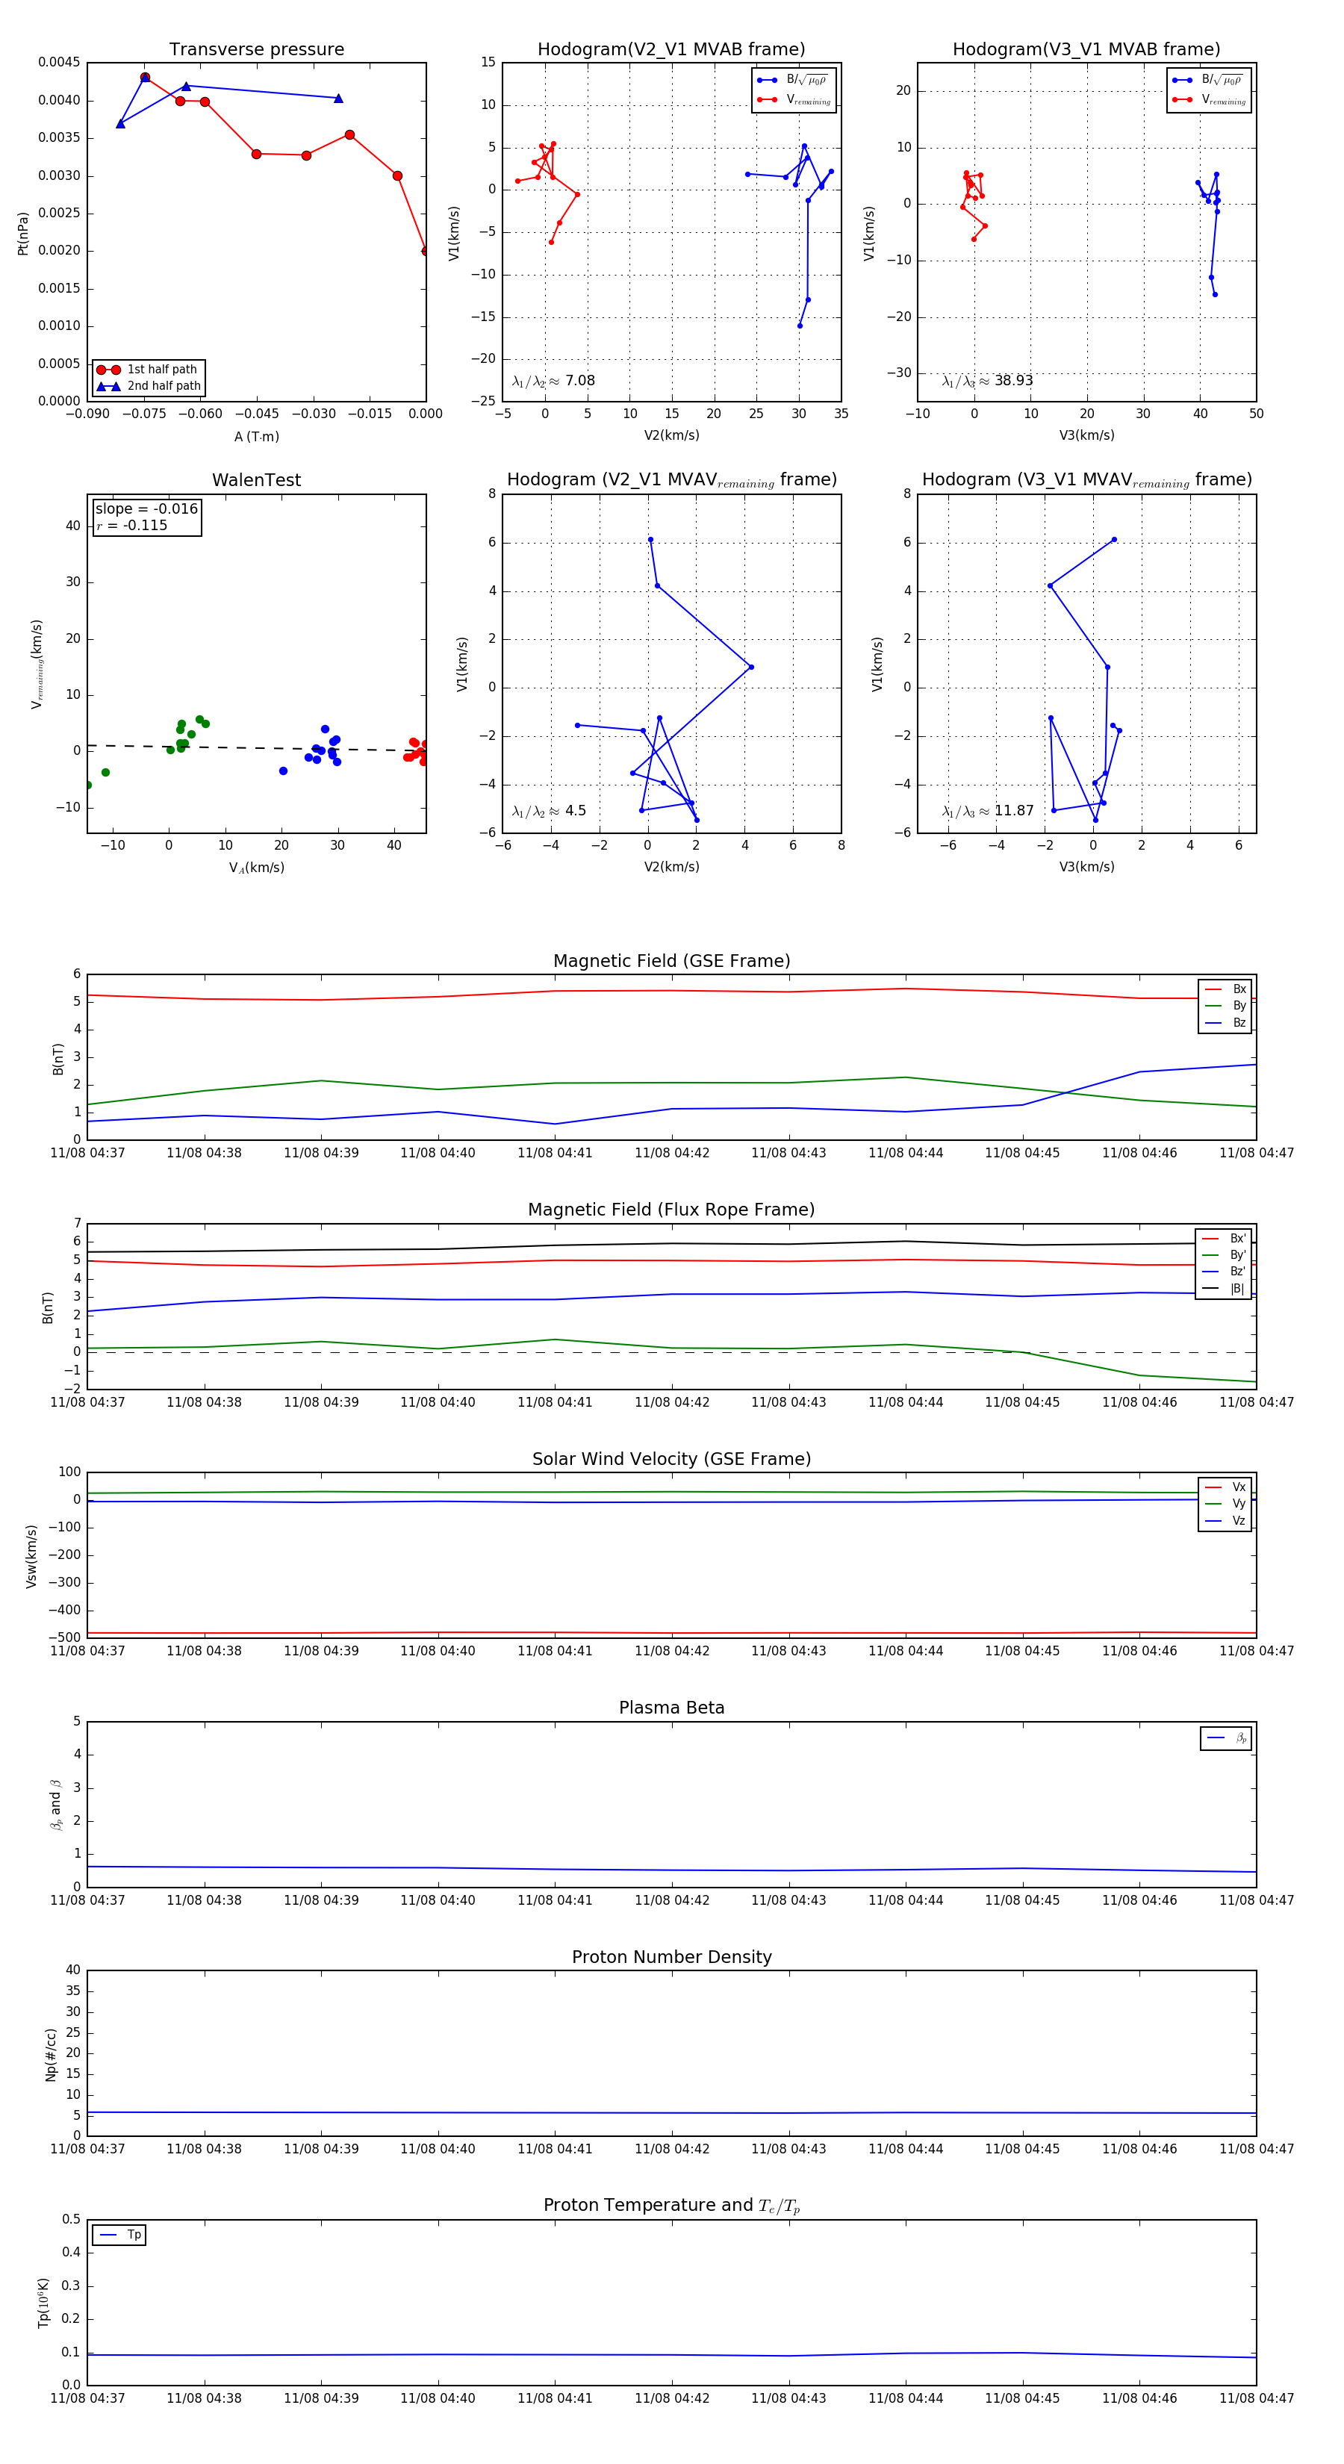
Task: Click the eigenvalue ratio 11.87 annotation
Action: [987, 811]
